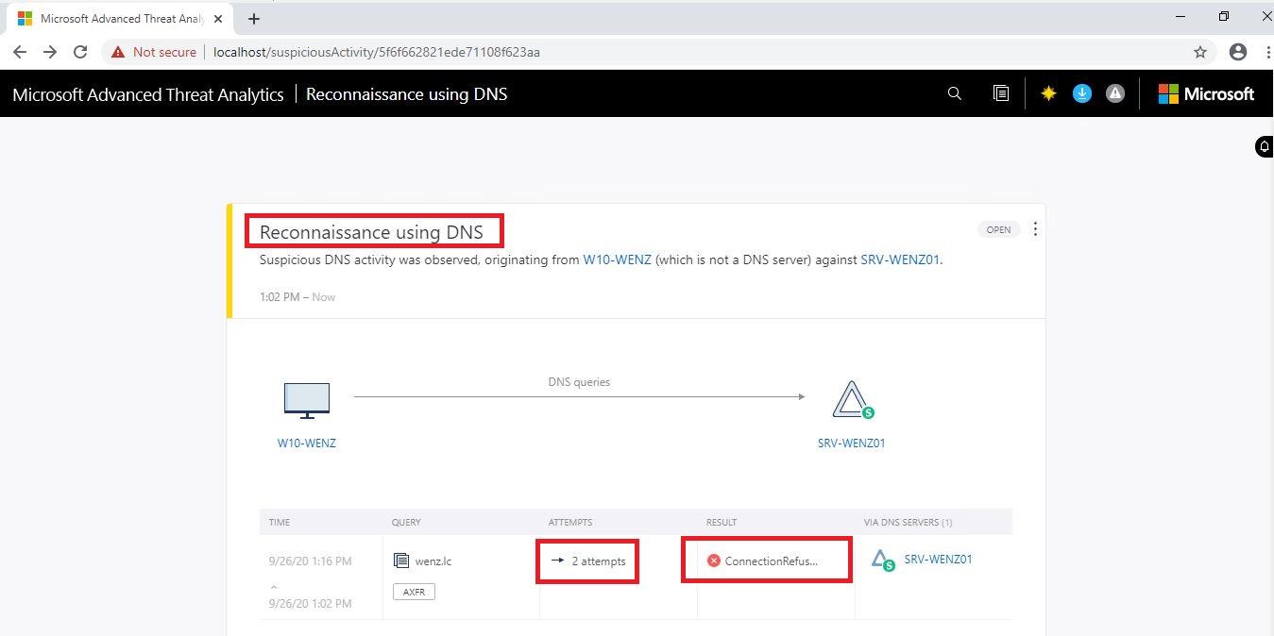Image resolution: width=1274 pixels, height=636 pixels.
Task: Click the wenz.lc query name
Action: click(433, 561)
